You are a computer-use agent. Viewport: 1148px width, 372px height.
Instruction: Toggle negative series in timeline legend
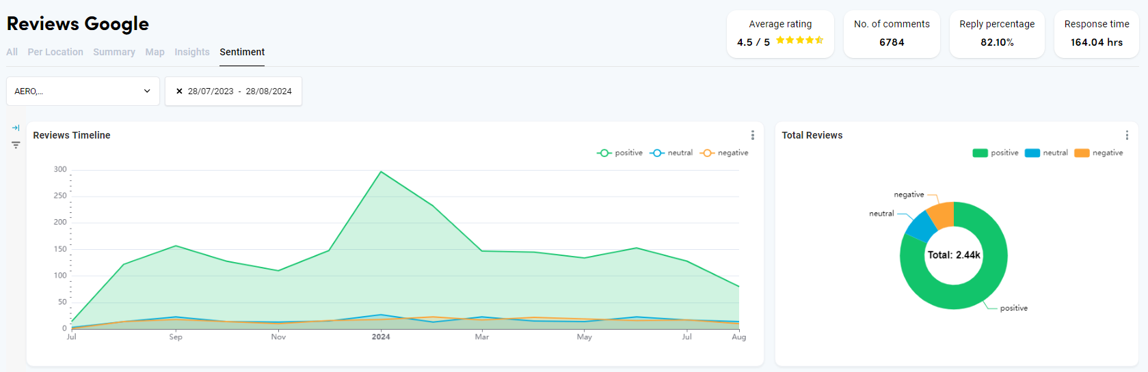(x=724, y=153)
